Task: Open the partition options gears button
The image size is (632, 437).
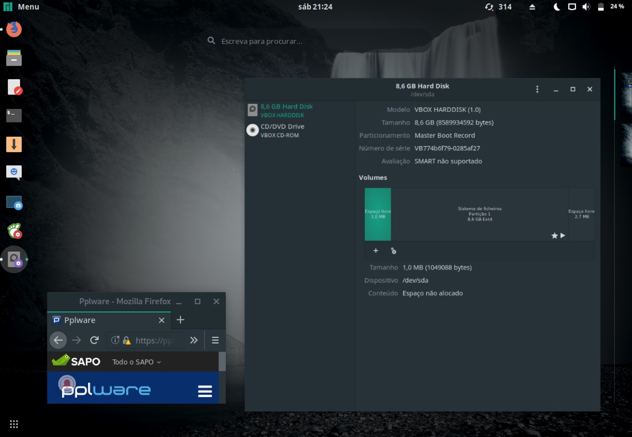Action: [393, 251]
